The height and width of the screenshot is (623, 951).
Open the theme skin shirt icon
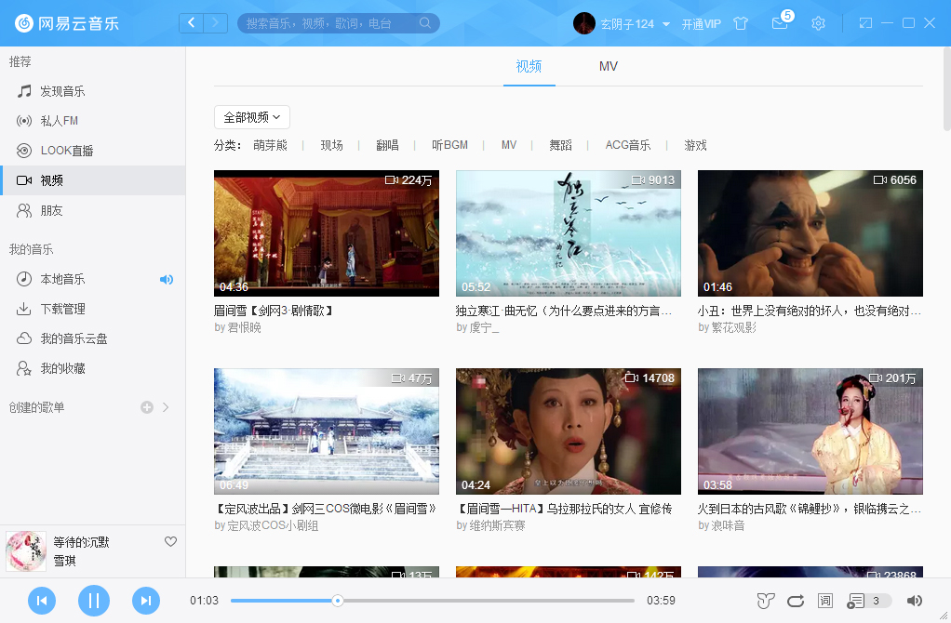741,23
